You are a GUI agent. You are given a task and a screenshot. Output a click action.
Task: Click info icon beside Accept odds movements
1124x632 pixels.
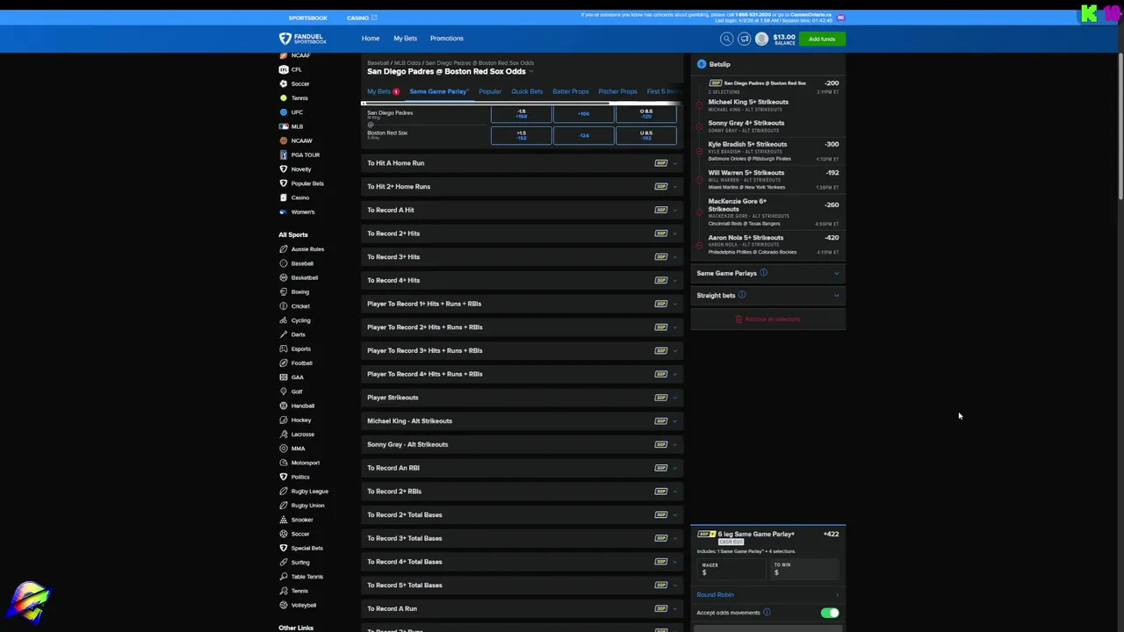click(x=767, y=613)
